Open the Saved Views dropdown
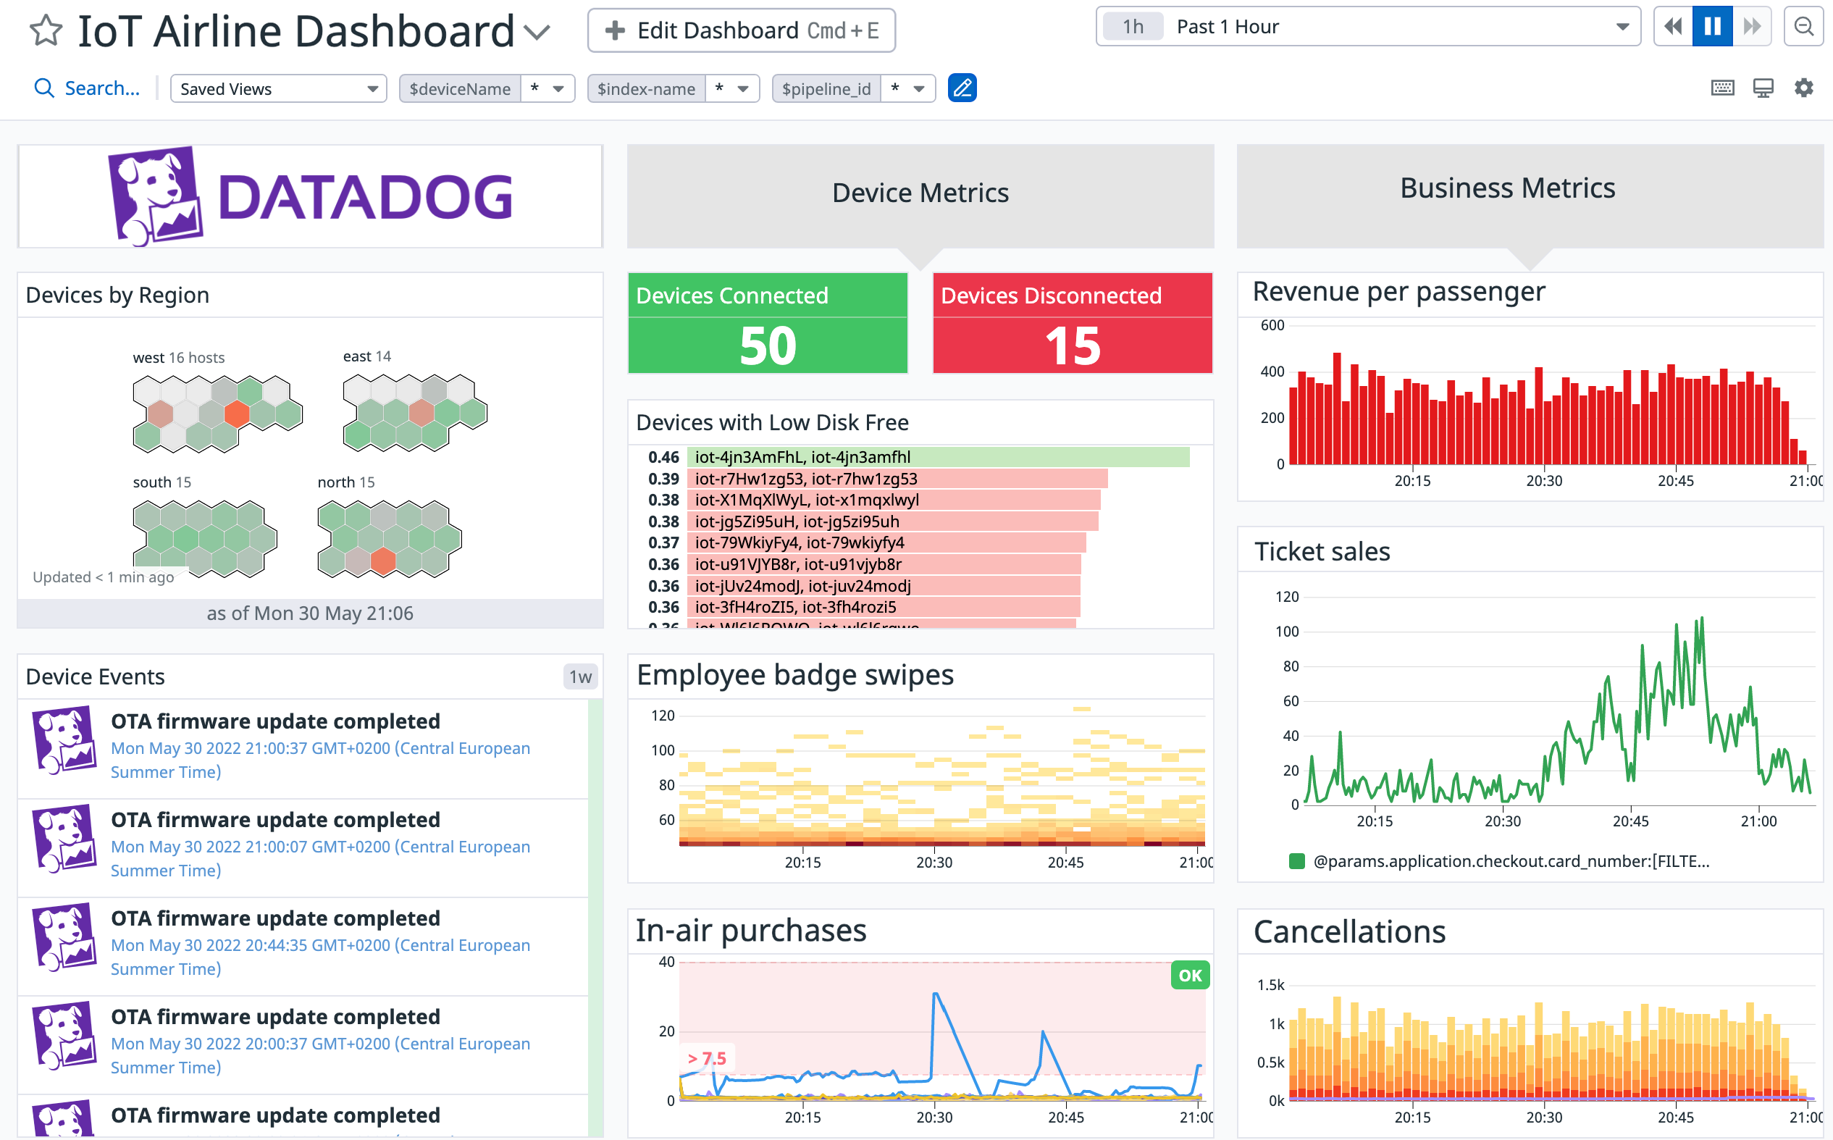The width and height of the screenshot is (1833, 1140). (x=278, y=88)
